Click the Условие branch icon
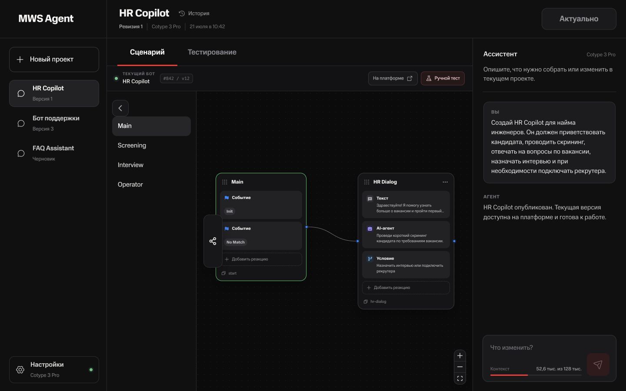Viewport: 626px width, 391px height. click(x=370, y=258)
